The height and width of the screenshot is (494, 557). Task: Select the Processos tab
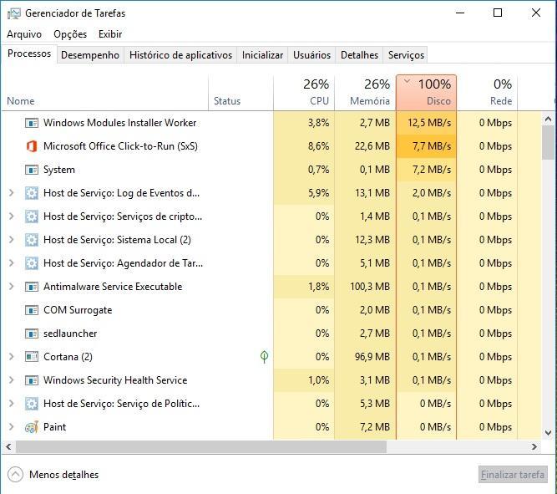tap(29, 53)
